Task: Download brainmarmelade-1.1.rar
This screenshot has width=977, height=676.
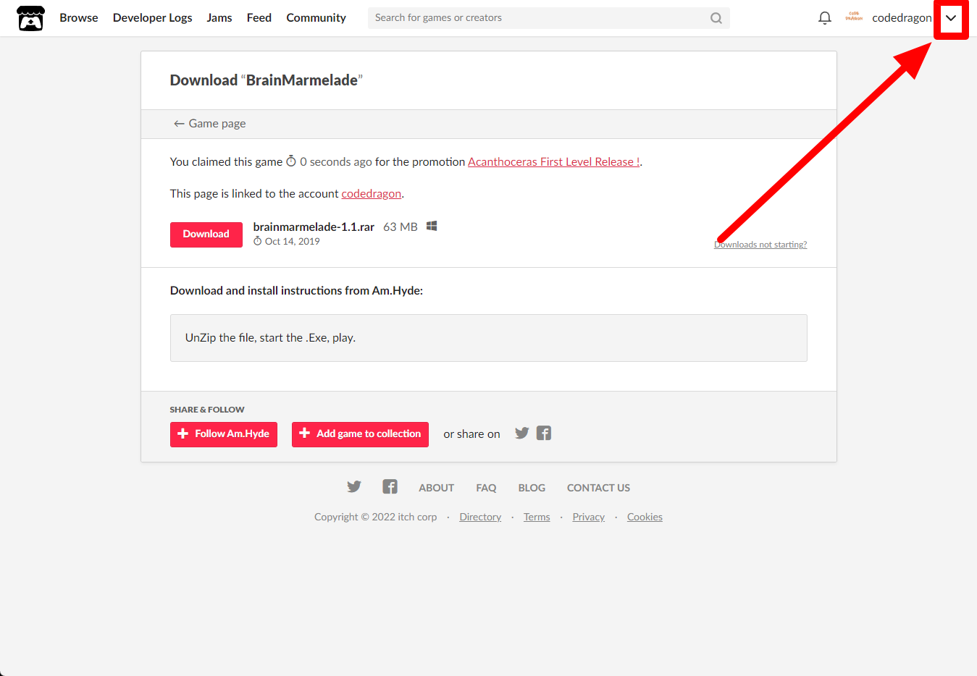Action: (x=206, y=235)
